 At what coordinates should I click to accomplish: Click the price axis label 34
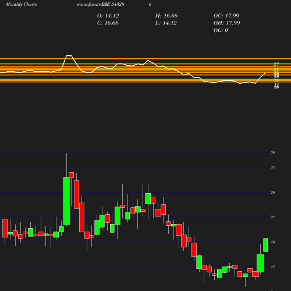273,152
